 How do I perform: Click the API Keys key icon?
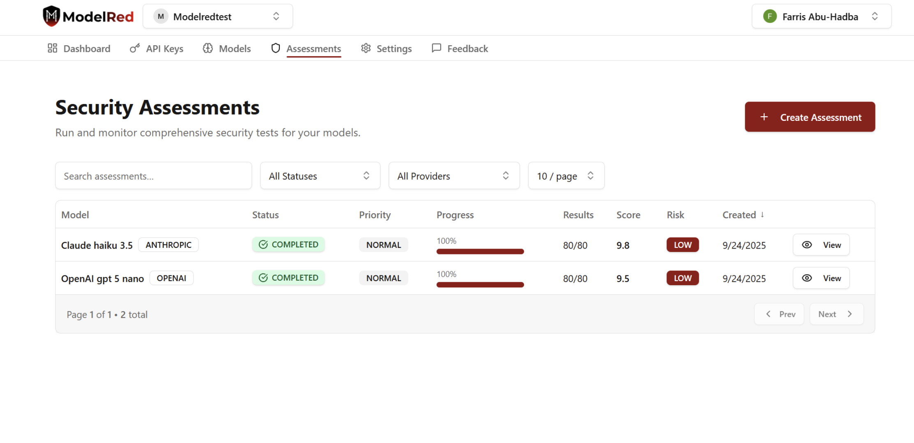pyautogui.click(x=134, y=48)
